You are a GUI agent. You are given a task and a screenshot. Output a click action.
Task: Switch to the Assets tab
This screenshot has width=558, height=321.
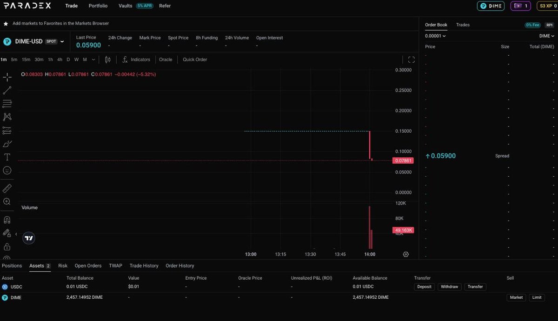click(x=40, y=266)
